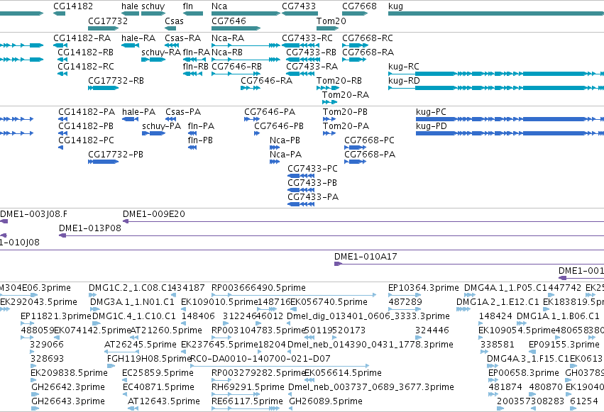Click the Csas gene label
This screenshot has width=604, height=412.
point(174,21)
